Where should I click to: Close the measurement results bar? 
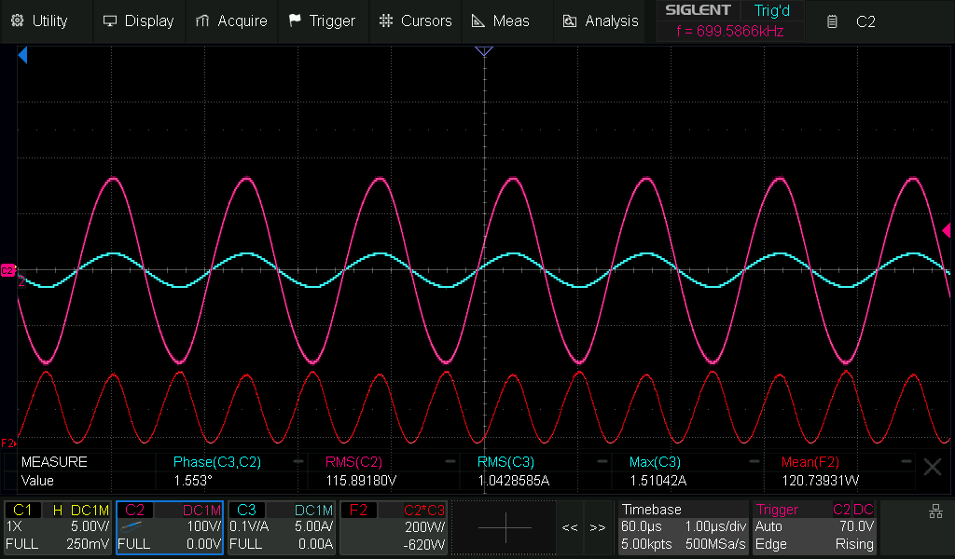click(x=932, y=468)
